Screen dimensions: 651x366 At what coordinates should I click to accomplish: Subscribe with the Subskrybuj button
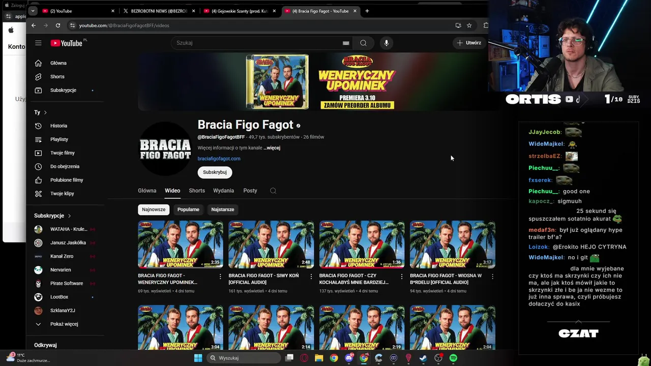point(215,172)
